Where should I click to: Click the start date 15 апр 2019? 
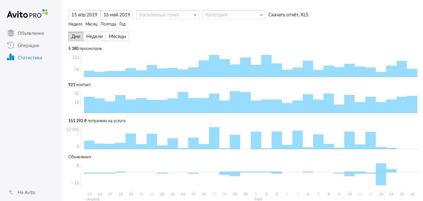84,15
